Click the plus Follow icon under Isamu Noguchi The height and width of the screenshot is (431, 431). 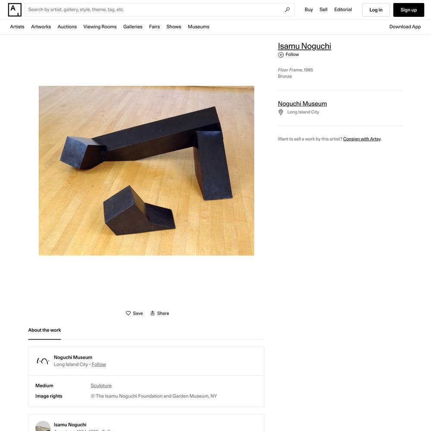pos(281,55)
